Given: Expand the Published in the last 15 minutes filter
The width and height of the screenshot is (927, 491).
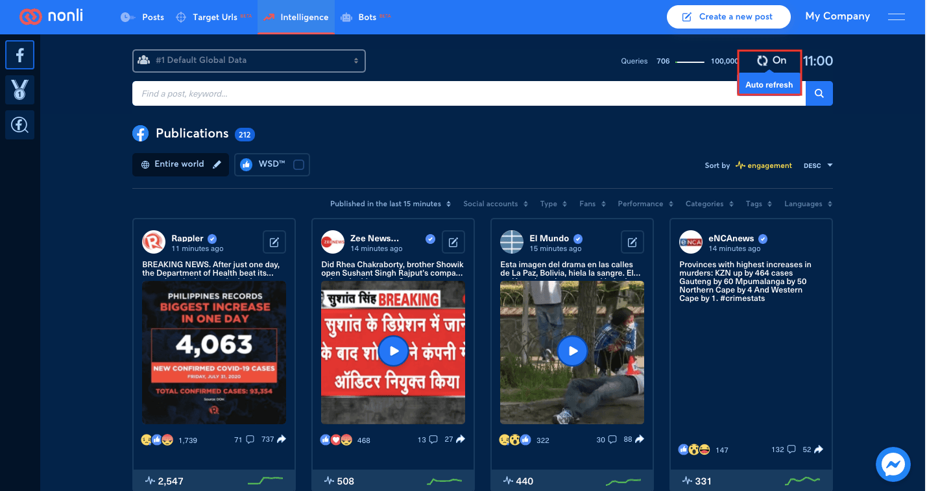Looking at the screenshot, I should (x=390, y=204).
